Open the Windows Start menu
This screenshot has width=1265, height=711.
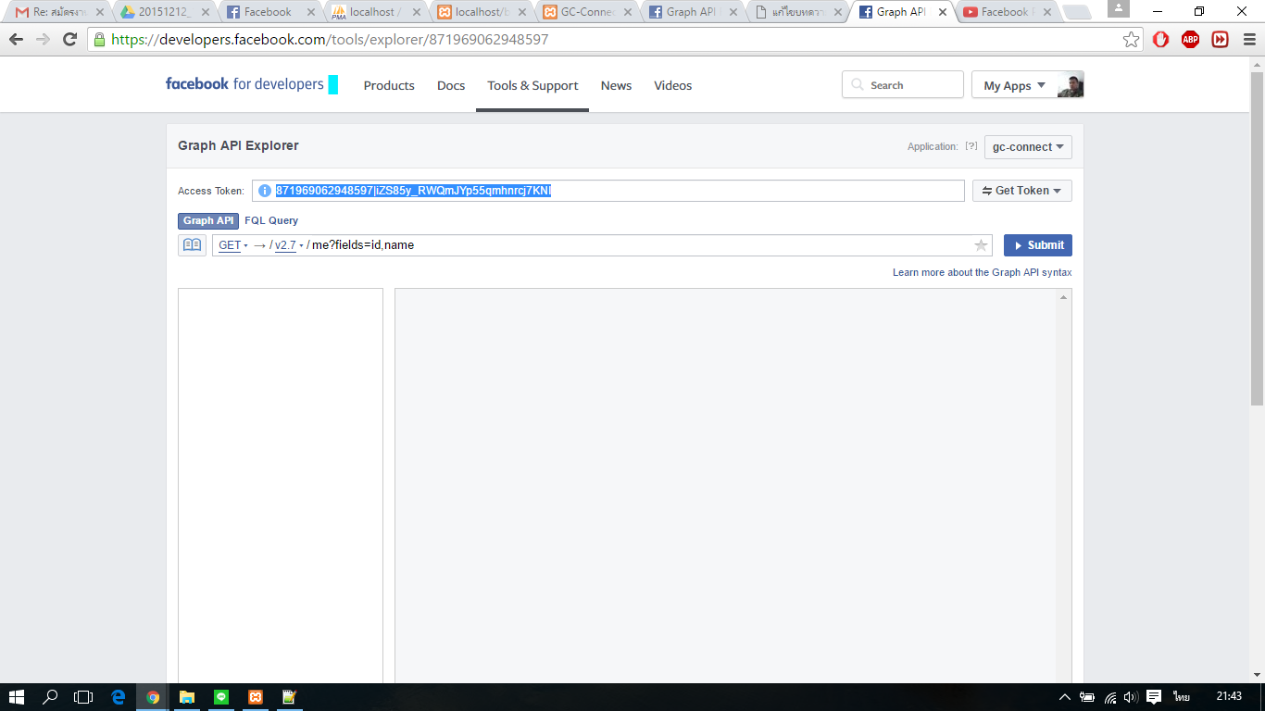(16, 697)
